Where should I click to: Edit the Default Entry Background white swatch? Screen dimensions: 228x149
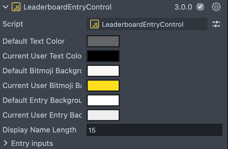tap(103, 100)
